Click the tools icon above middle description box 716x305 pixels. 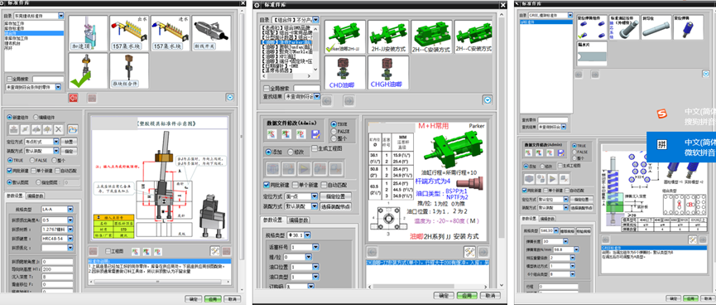pos(469,251)
